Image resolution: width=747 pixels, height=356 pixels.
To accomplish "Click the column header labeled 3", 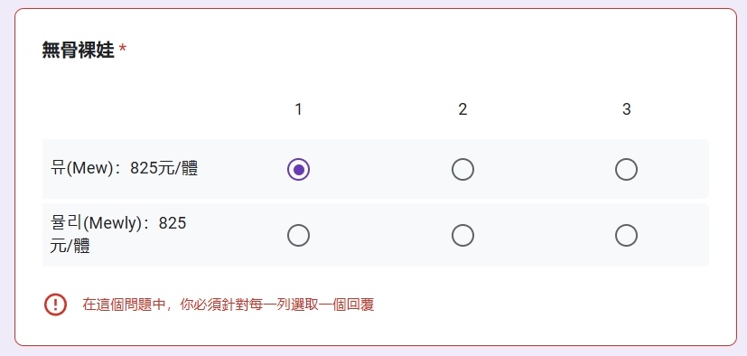I will (626, 109).
